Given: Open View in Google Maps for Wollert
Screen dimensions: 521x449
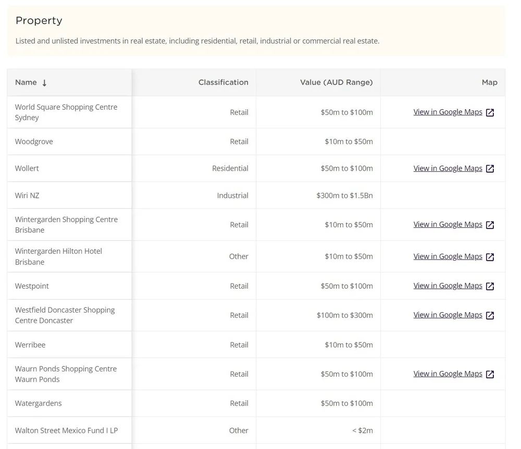Looking at the screenshot, I should pos(448,168).
